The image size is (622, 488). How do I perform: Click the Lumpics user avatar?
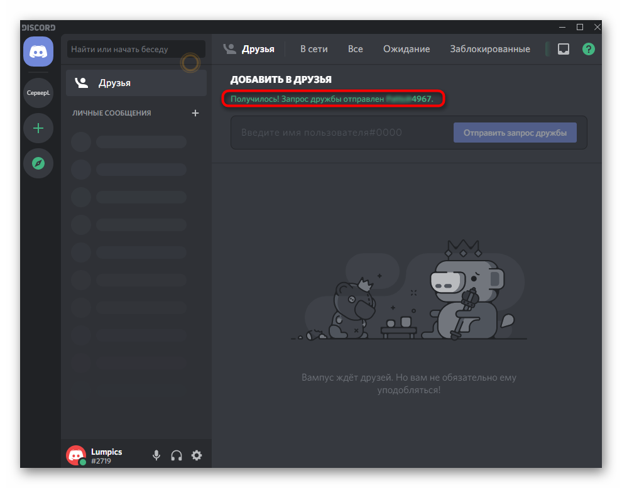(x=76, y=455)
